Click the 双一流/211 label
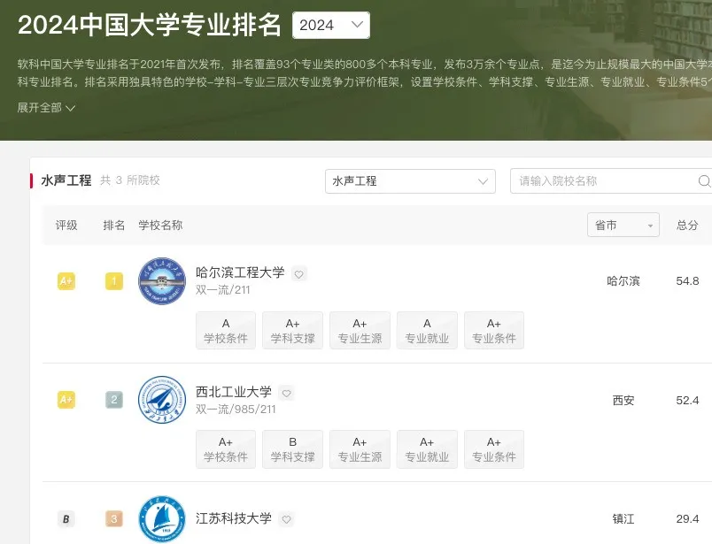This screenshot has height=544, width=712. (223, 290)
